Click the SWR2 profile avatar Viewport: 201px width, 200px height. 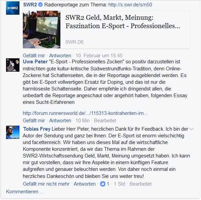click(13, 8)
